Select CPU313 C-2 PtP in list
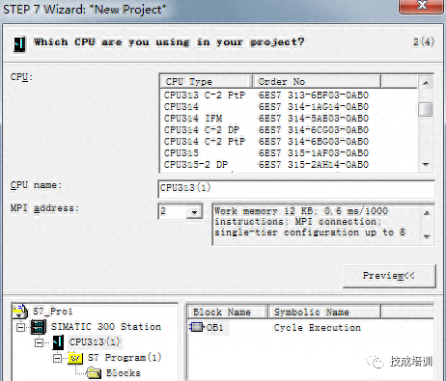The width and height of the screenshot is (446, 381). pos(205,95)
